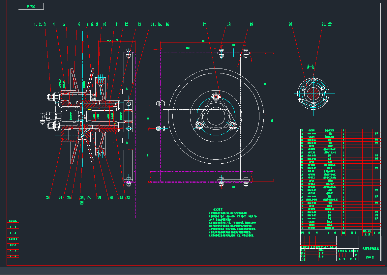Pick the callout number "30"
The height and width of the screenshot is (275, 387).
[x=111, y=198]
